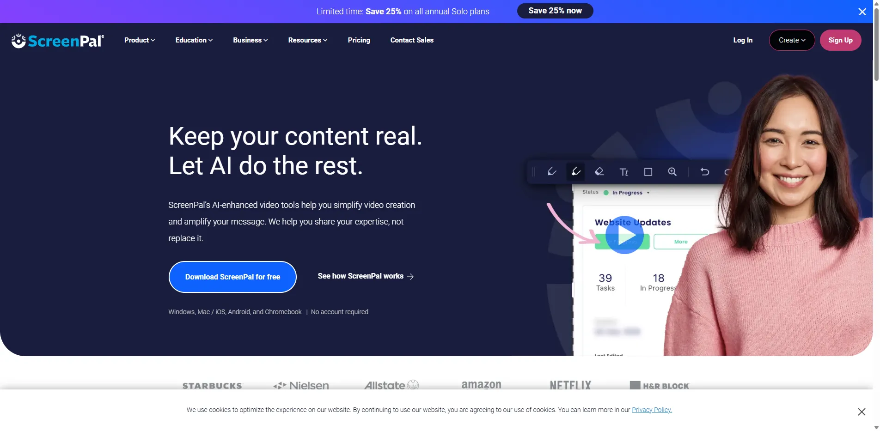Select the text annotation tool
Image resolution: width=880 pixels, height=431 pixels.
tap(624, 171)
